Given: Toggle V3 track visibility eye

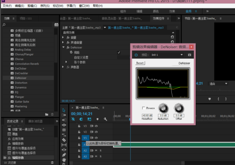Looking at the screenshot, I should click(x=96, y=126).
